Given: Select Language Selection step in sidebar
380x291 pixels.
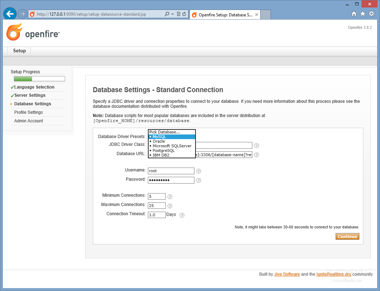Looking at the screenshot, I should [x=34, y=87].
